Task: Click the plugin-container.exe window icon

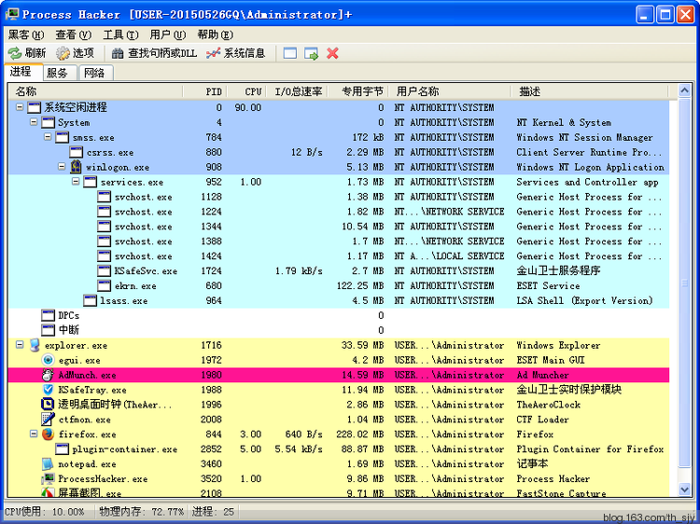Action: point(62,449)
